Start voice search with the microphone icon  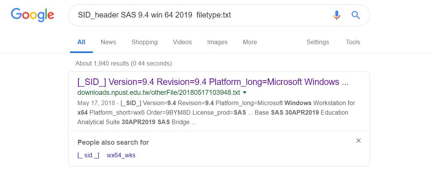[x=336, y=15]
